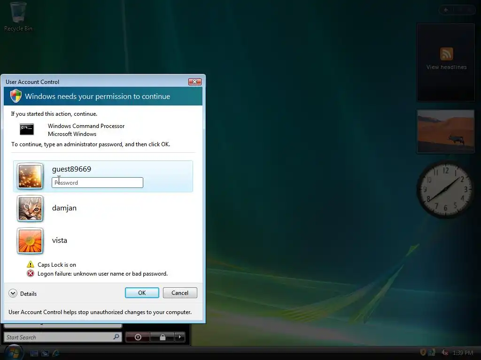Image resolution: width=481 pixels, height=360 pixels.
Task: Click the Caps Lock is on message
Action: click(x=57, y=264)
